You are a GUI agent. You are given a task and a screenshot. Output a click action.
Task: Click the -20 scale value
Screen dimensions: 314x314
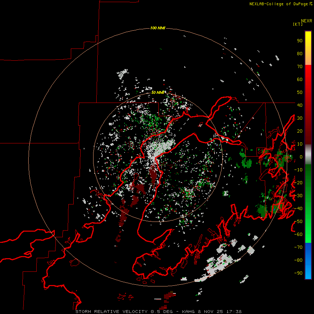[x=298, y=182]
